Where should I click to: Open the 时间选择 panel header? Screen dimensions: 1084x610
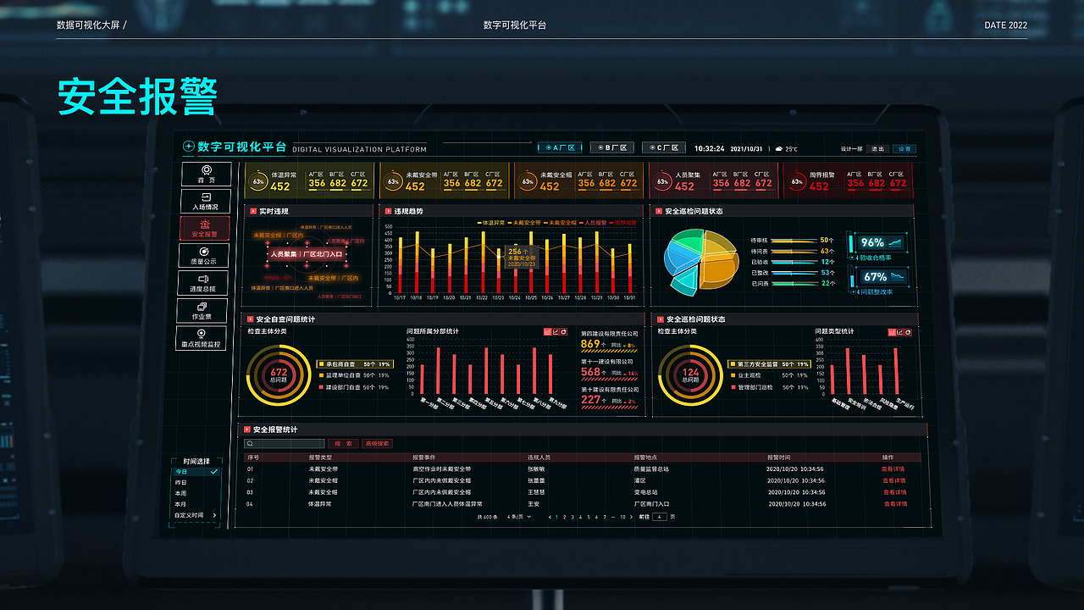click(196, 461)
